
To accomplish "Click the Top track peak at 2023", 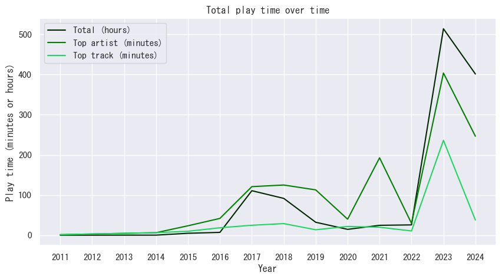I will [444, 140].
